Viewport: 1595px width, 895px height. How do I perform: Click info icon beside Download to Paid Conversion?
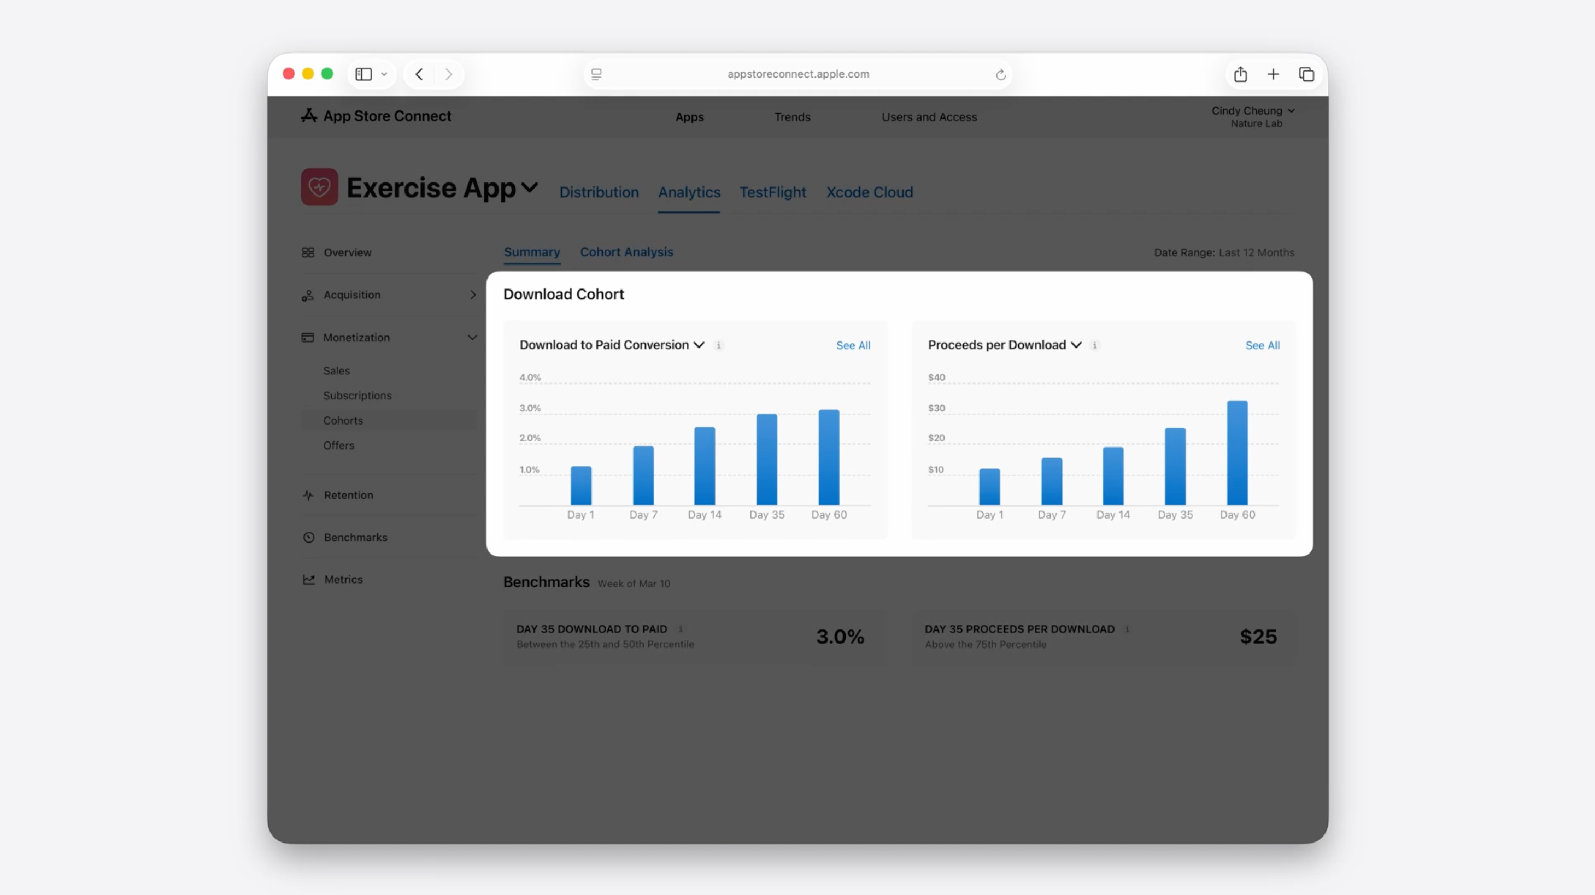pyautogui.click(x=718, y=345)
